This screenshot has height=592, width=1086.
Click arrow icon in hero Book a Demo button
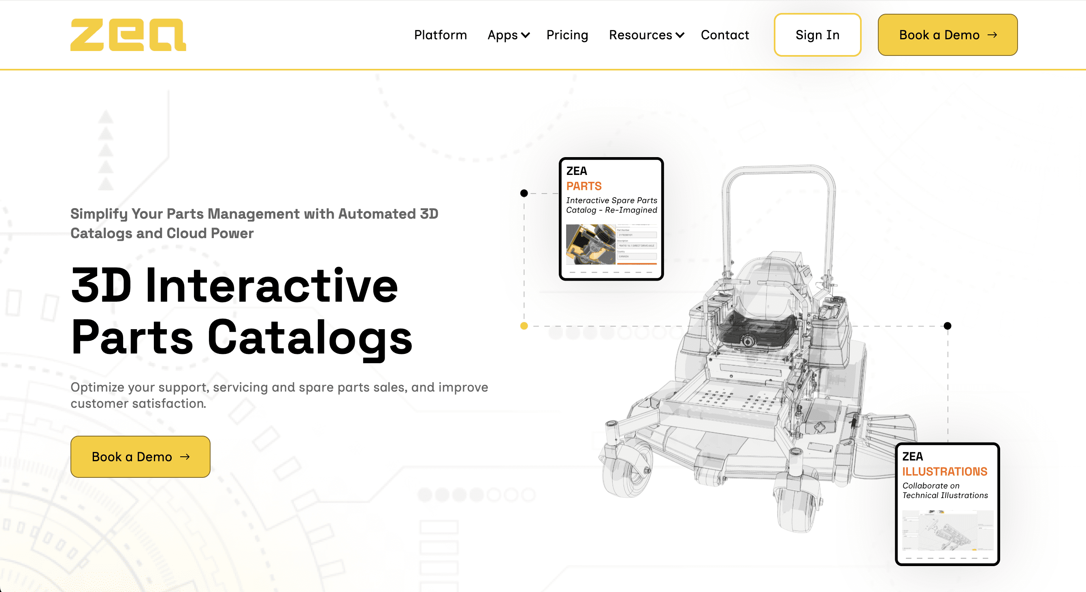(185, 457)
